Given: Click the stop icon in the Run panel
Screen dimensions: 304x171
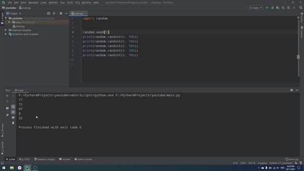Looking at the screenshot, I should click(7, 101).
